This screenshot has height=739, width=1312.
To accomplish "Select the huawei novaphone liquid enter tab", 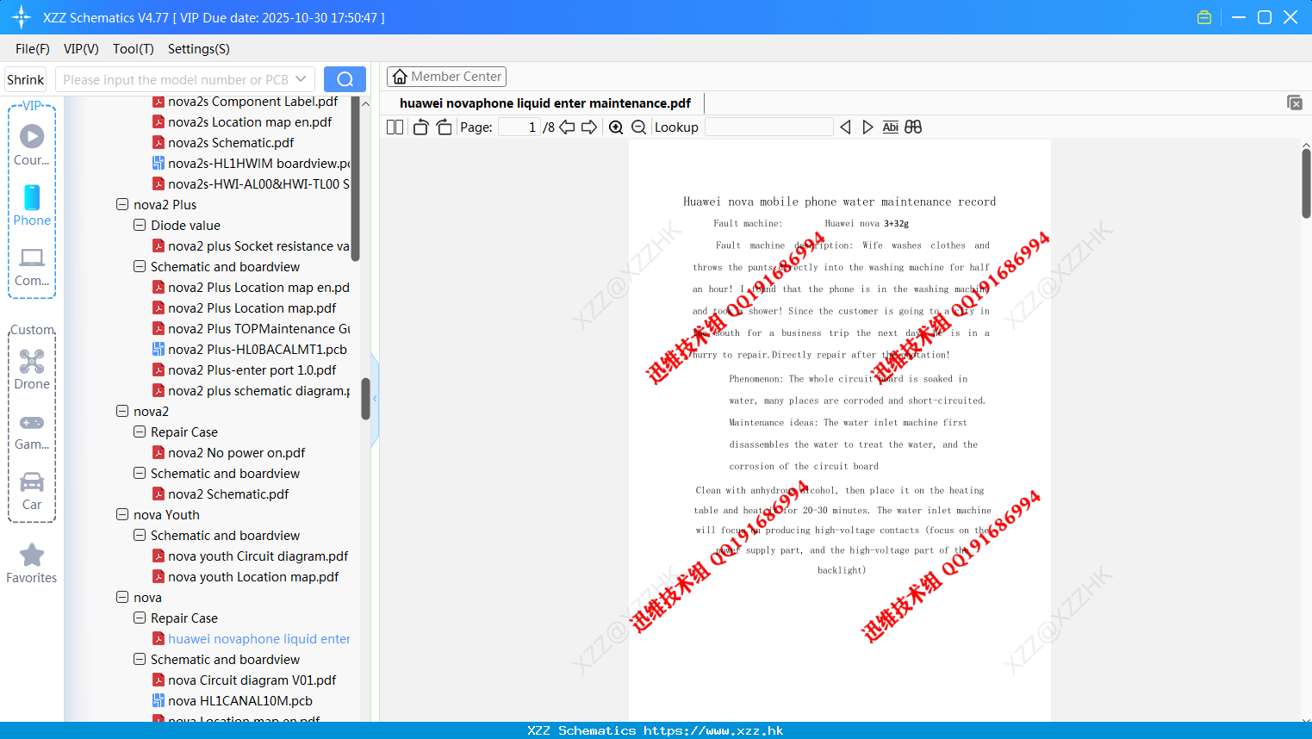I will (545, 103).
